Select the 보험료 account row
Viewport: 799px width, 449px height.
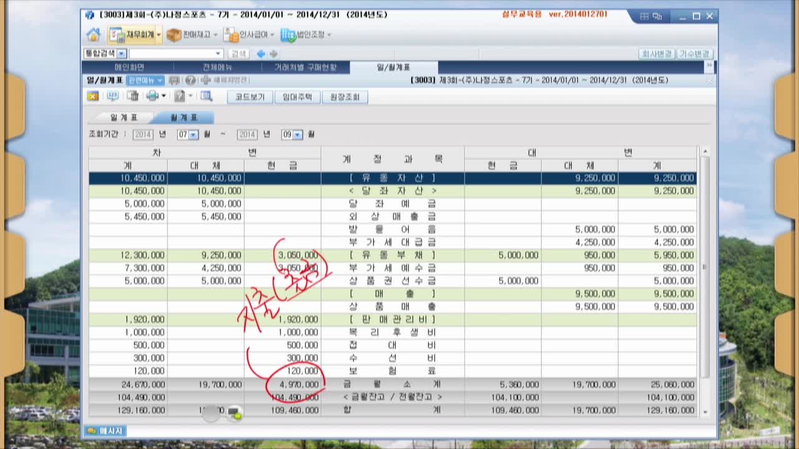point(392,371)
